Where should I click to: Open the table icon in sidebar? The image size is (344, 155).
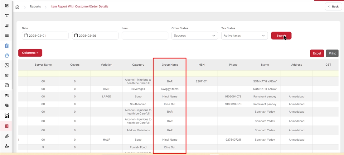click(x=7, y=16)
